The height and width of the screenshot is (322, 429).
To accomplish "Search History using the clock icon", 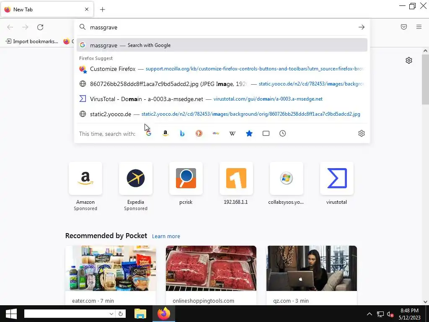I will [x=283, y=133].
